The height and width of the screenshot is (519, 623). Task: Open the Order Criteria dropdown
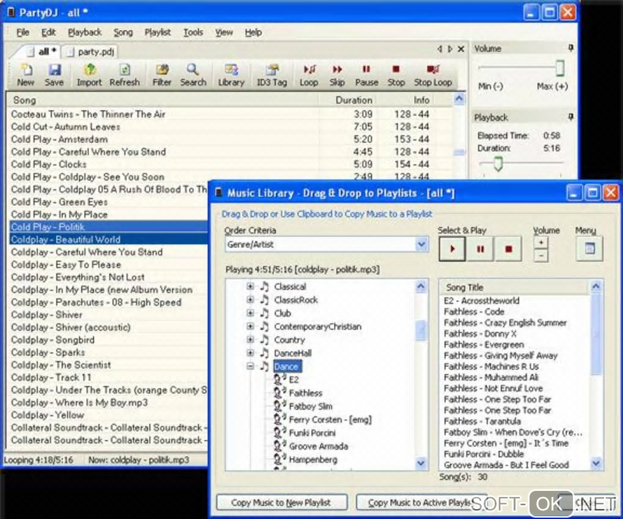pyautogui.click(x=421, y=245)
